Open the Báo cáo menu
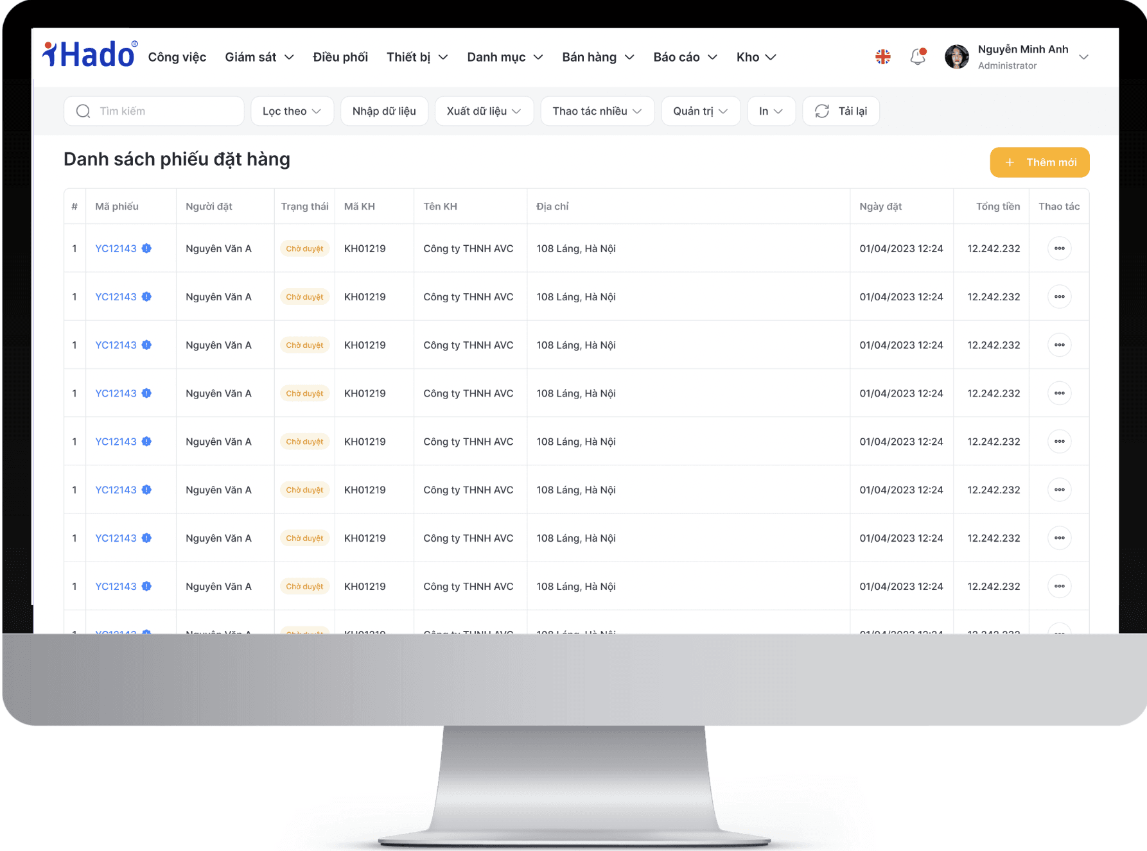The image size is (1147, 851). click(x=685, y=57)
